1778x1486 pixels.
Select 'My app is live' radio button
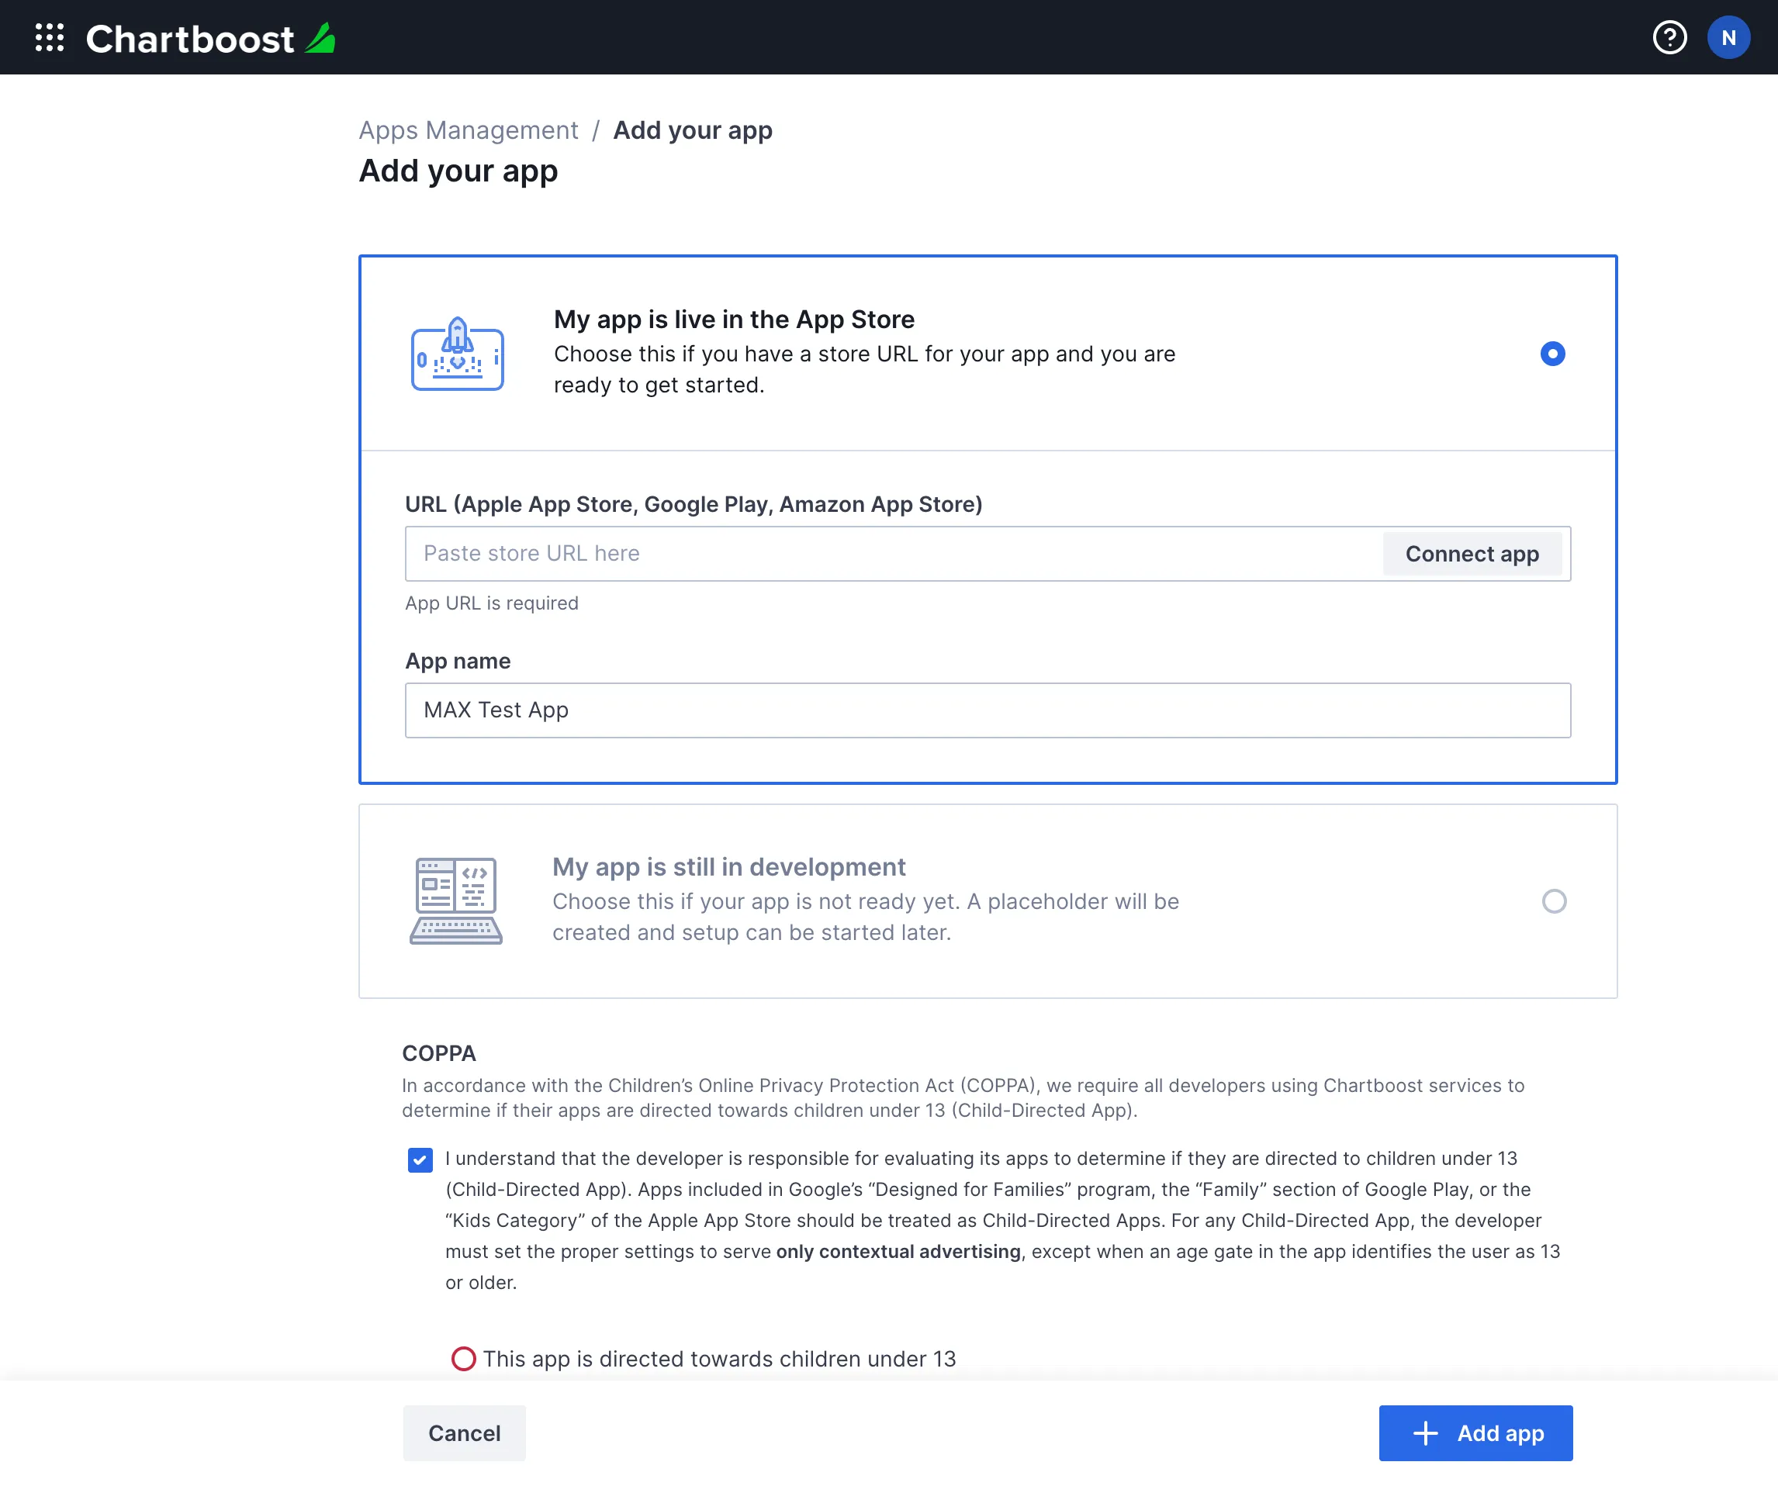(1552, 354)
